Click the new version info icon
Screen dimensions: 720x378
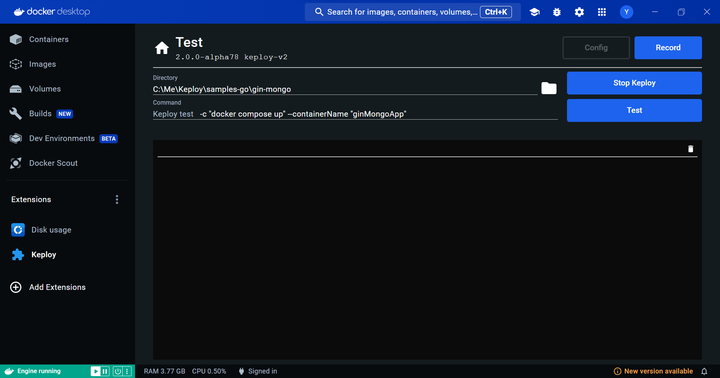tap(617, 371)
